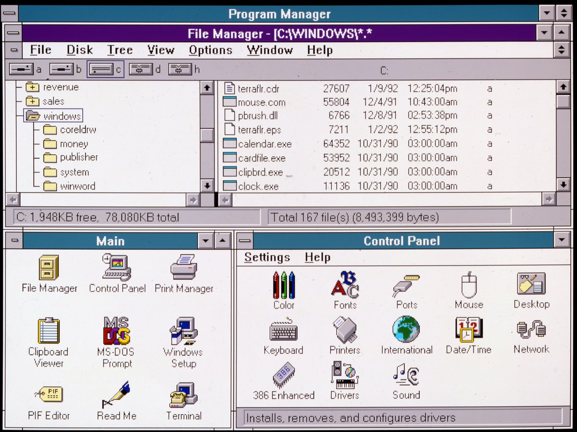The width and height of the screenshot is (577, 432).
Task: Click tree pane vertical scroll thumb
Action: (x=207, y=136)
